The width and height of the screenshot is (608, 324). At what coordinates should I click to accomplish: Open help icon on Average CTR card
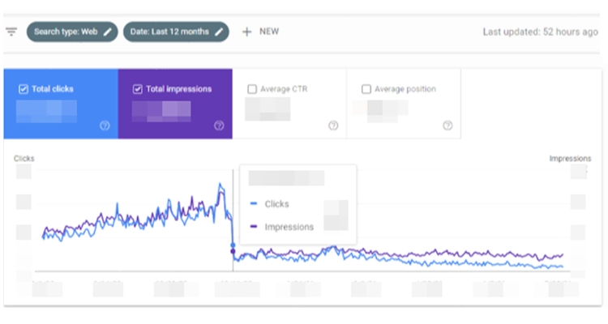click(x=333, y=126)
